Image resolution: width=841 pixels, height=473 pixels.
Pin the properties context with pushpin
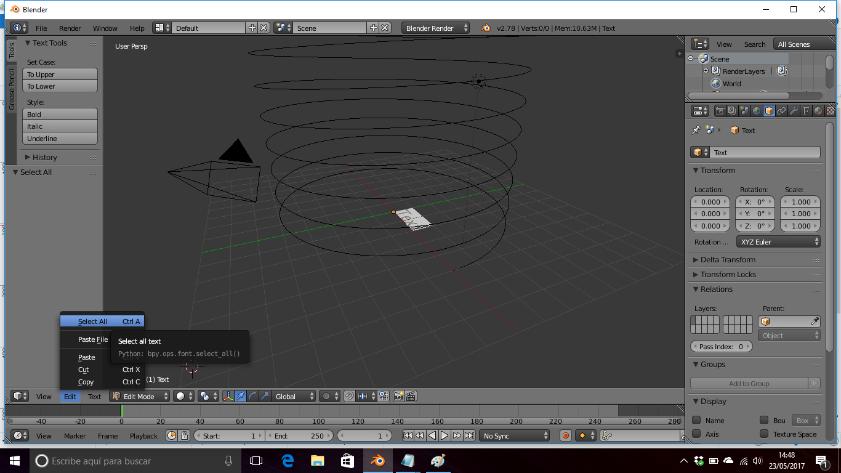click(696, 130)
